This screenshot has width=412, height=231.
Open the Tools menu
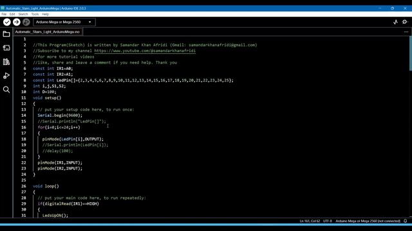coord(35,14)
